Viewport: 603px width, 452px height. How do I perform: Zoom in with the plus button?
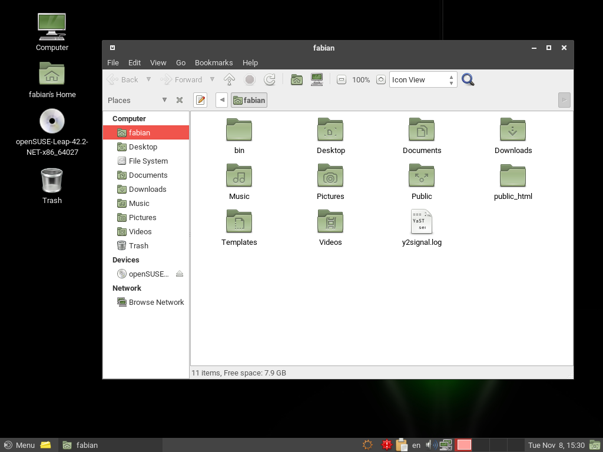[380, 79]
